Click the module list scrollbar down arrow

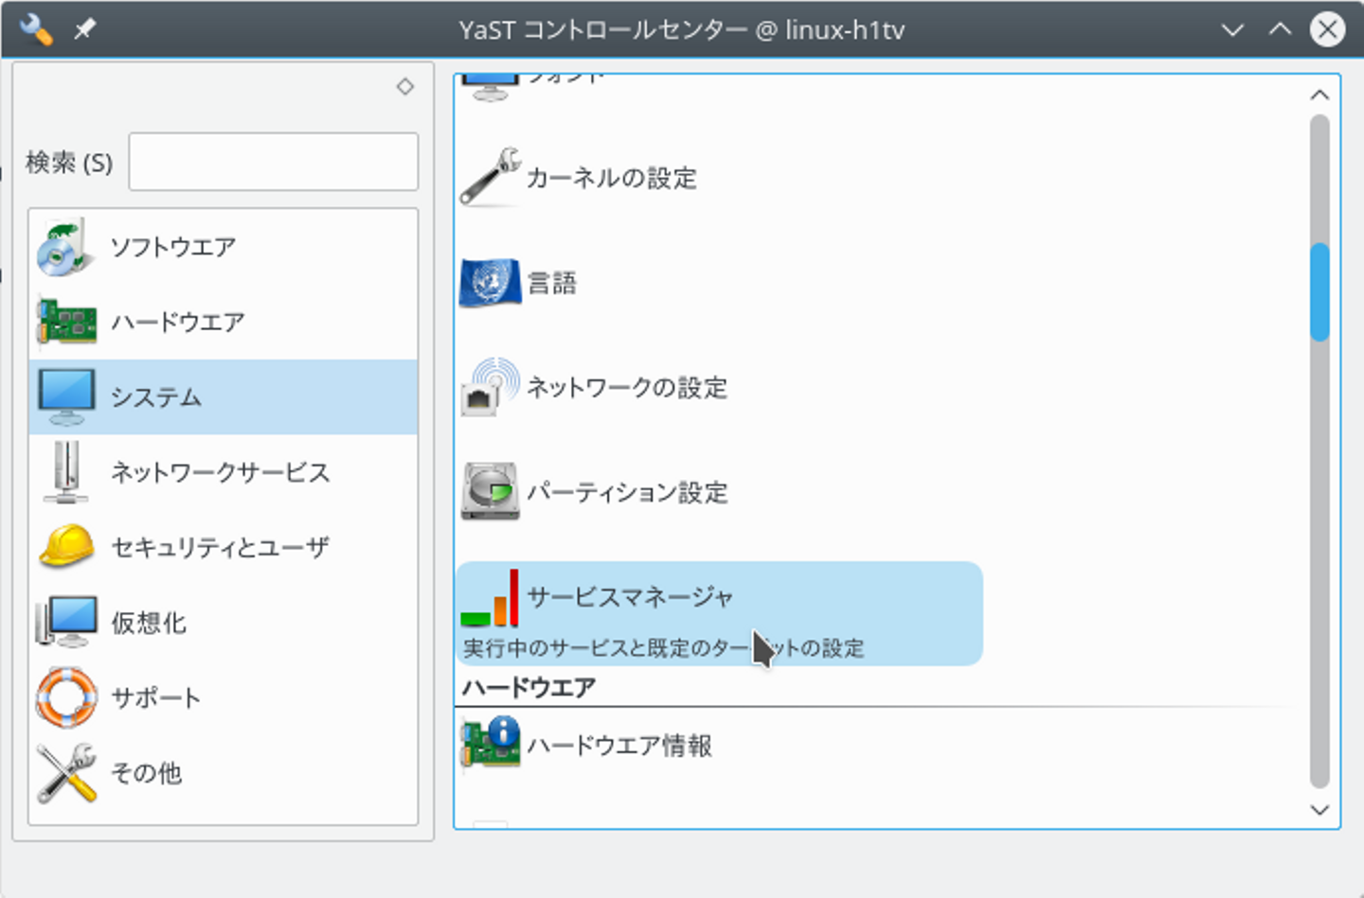click(1319, 810)
